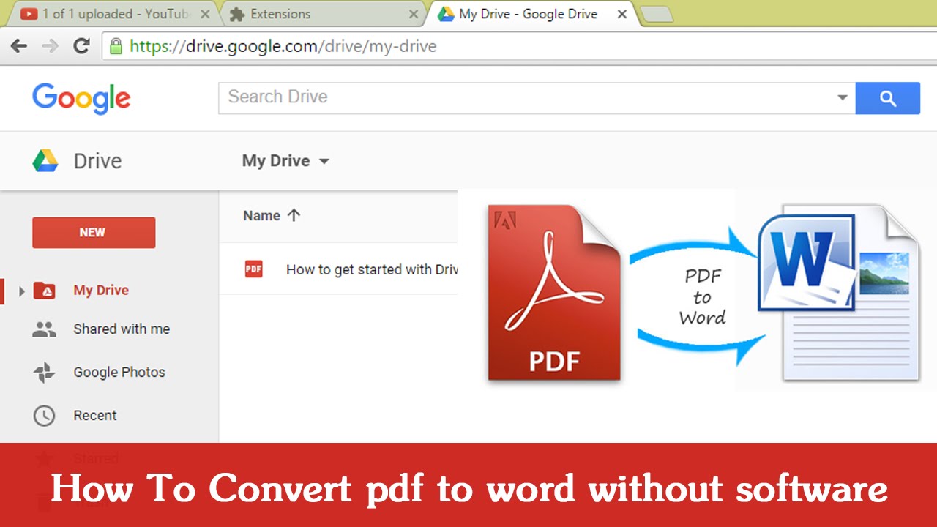Click the My Drive folder icon in sidebar

coord(45,291)
